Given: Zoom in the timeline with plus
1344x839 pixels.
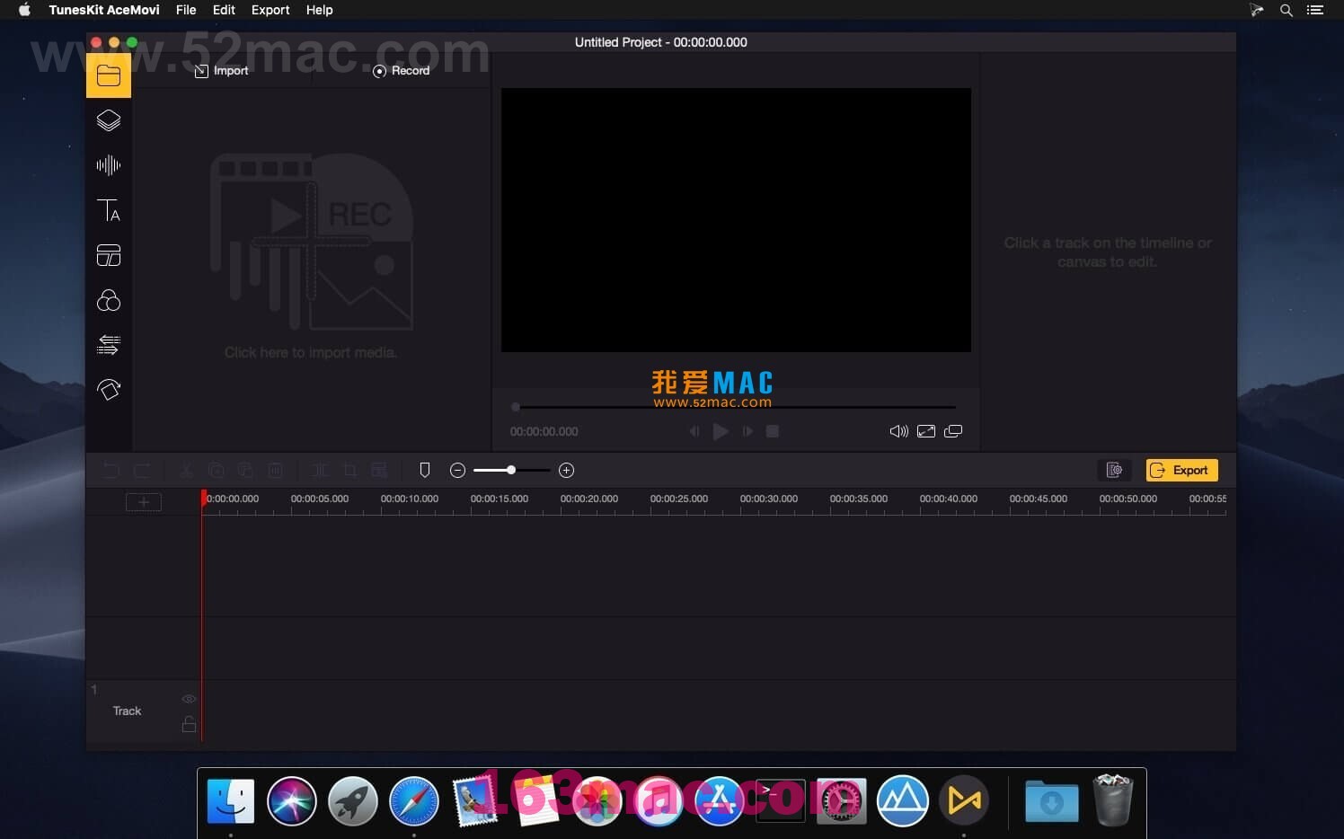Looking at the screenshot, I should (566, 471).
